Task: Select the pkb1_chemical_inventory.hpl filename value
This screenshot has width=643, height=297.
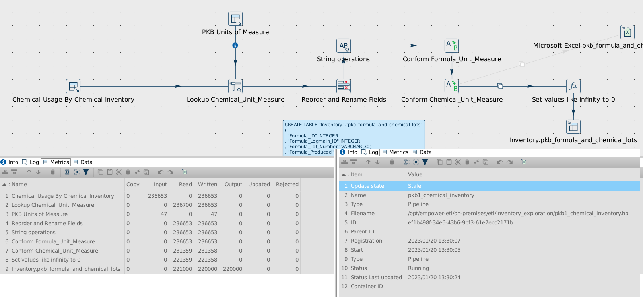Action: click(x=519, y=214)
